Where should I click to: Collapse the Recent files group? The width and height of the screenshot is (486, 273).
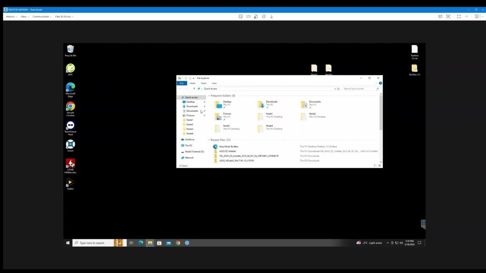point(208,140)
